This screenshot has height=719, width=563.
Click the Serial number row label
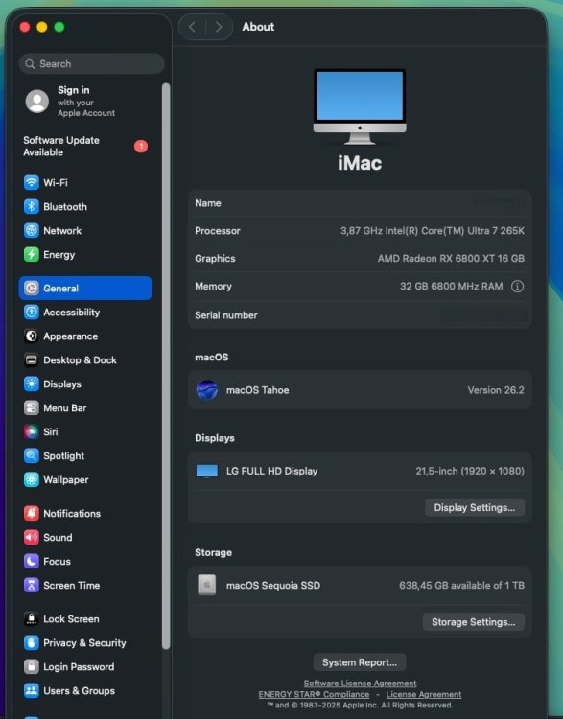tap(225, 315)
